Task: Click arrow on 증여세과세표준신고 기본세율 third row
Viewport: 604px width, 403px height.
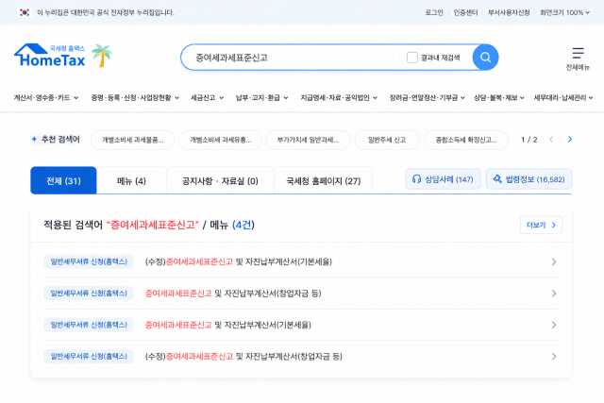Action: 554,326
